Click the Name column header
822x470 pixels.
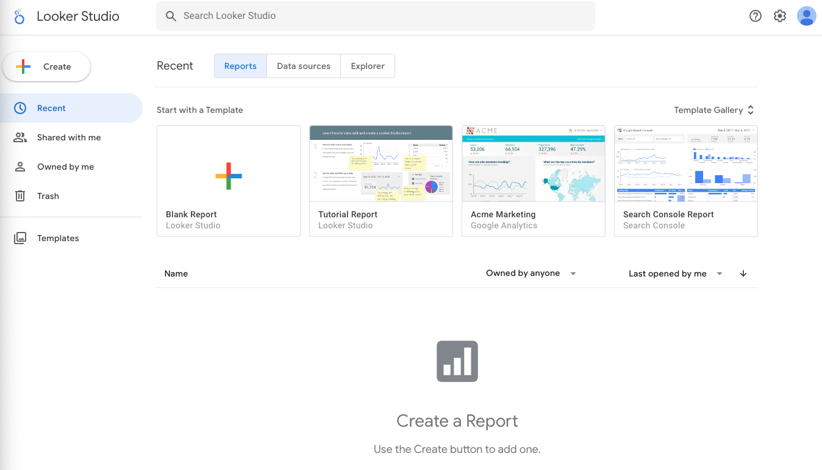(x=176, y=273)
